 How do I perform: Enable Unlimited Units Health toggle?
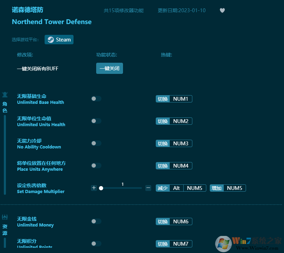coord(96,121)
